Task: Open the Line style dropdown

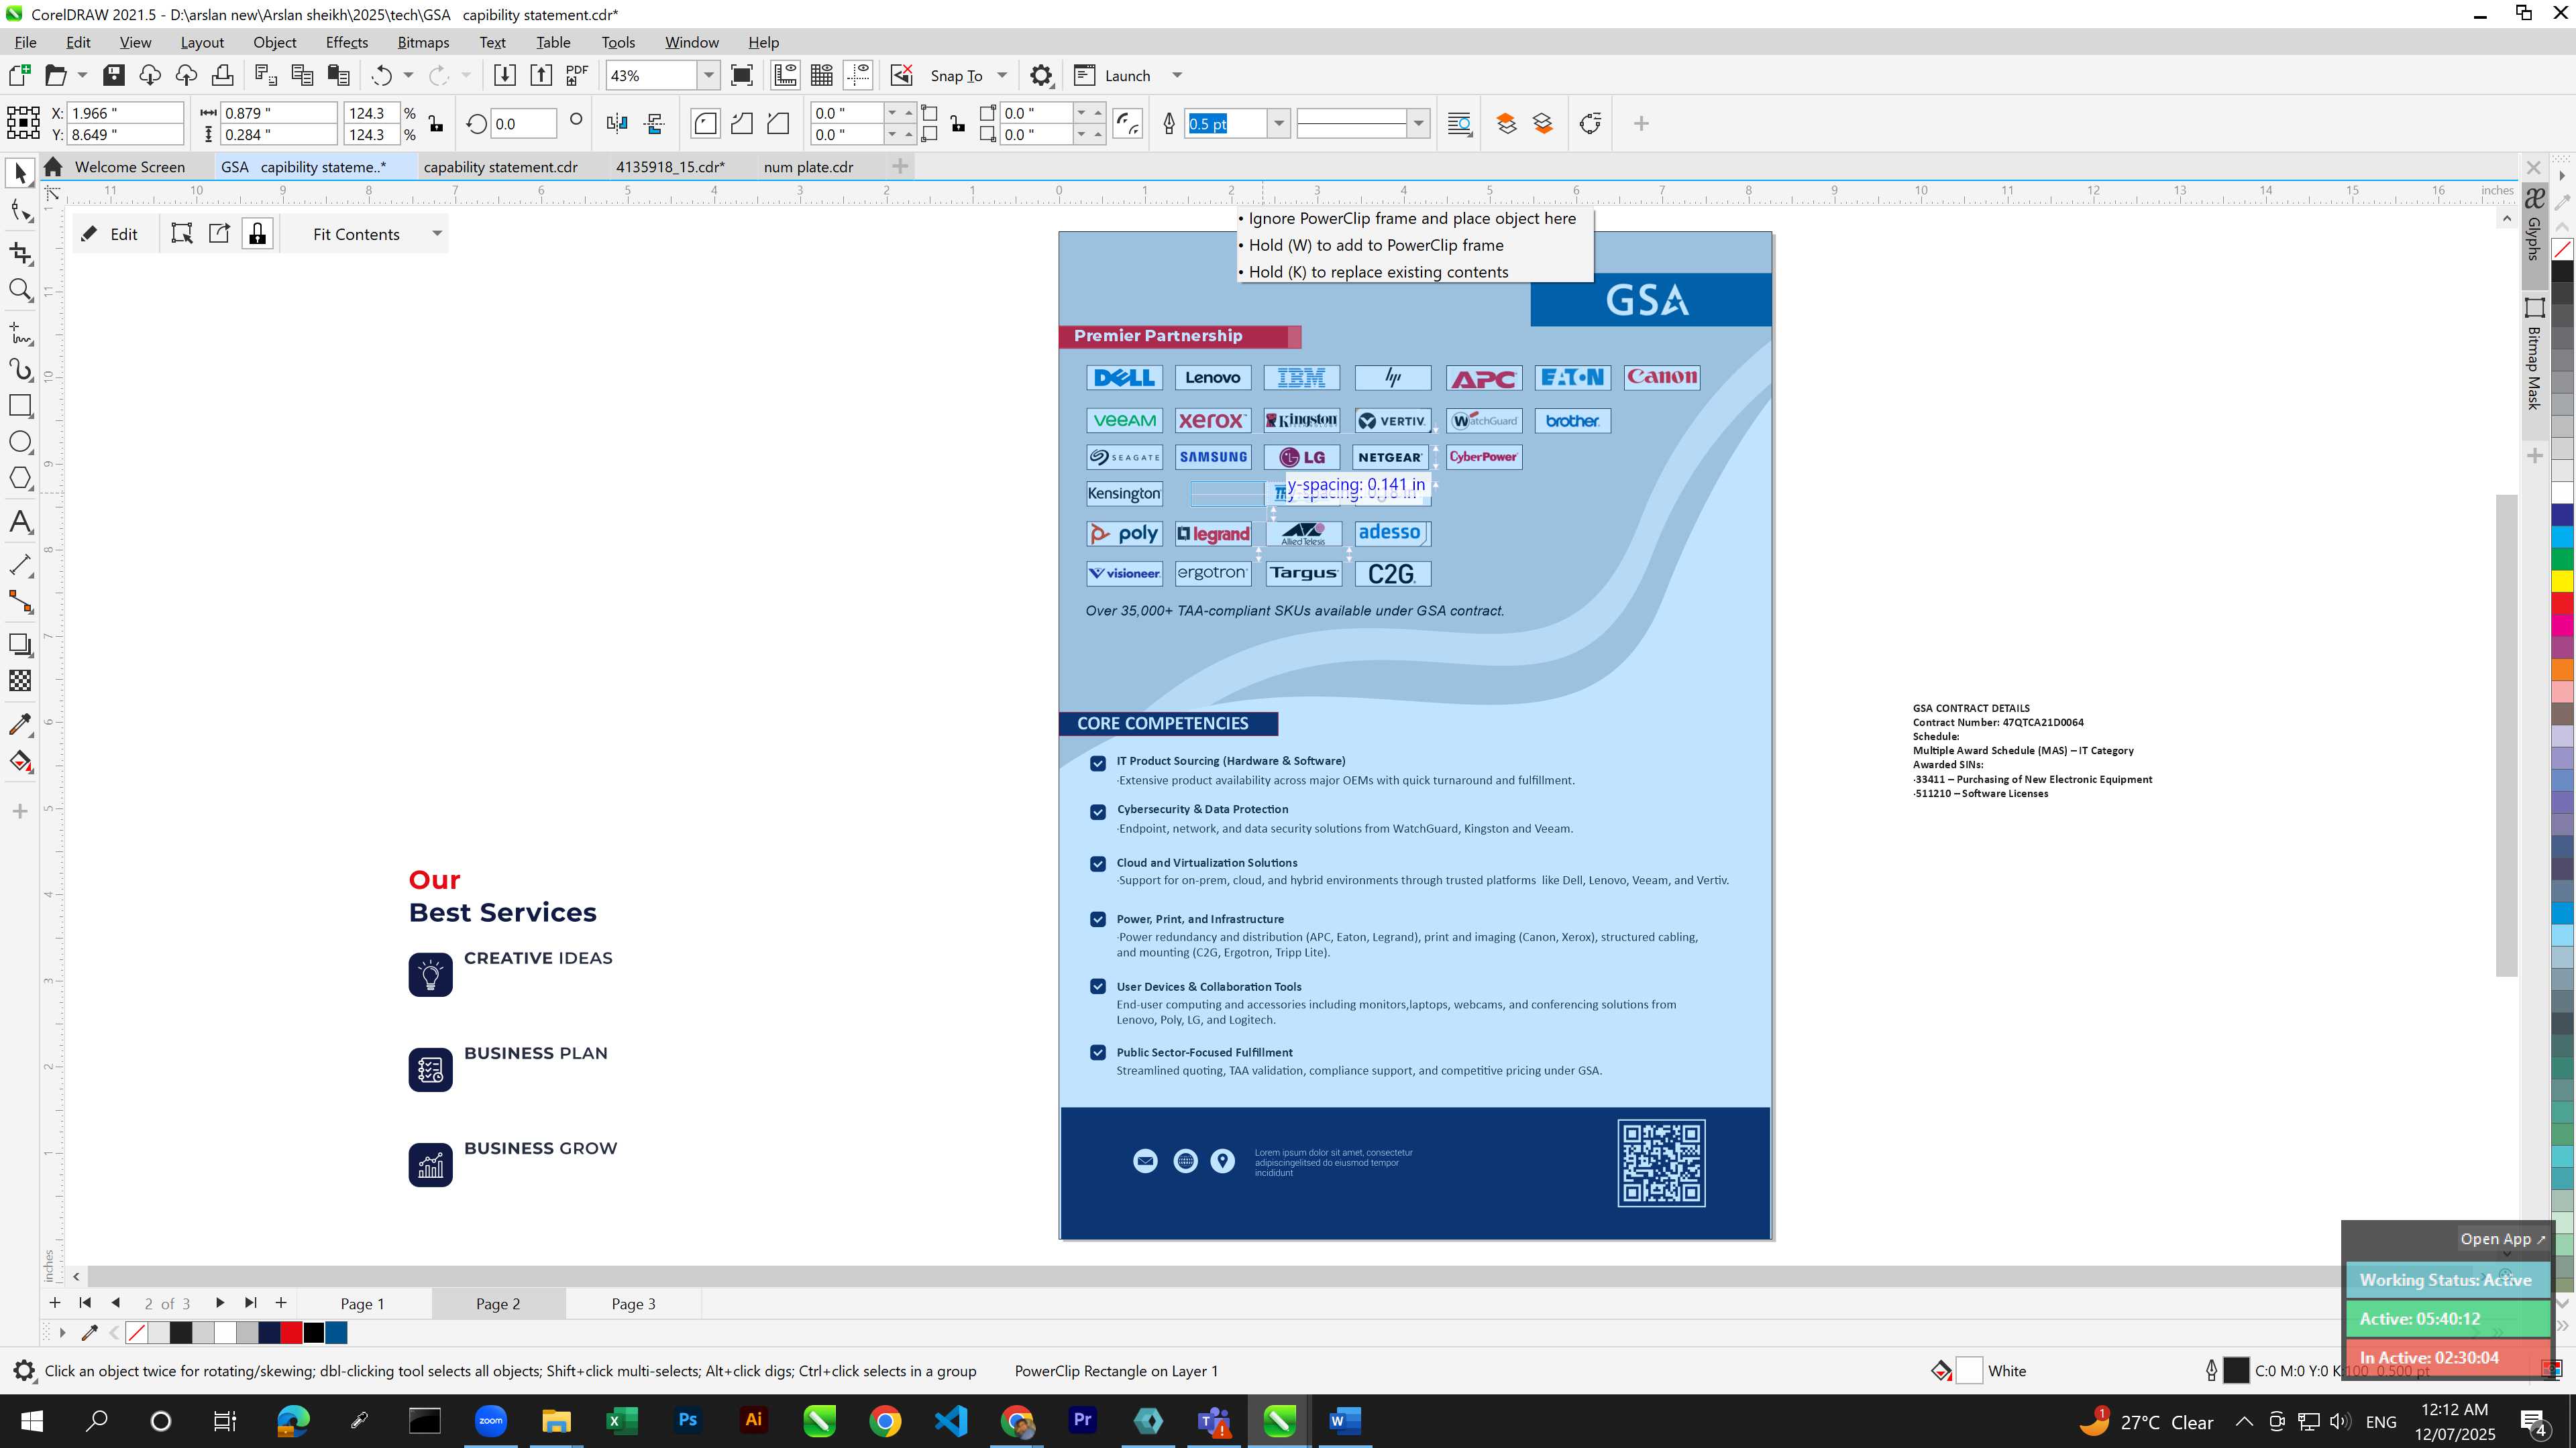Action: pos(1418,124)
